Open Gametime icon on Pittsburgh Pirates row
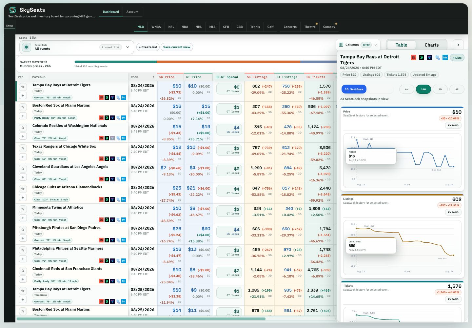472x328 pixels. click(107, 240)
